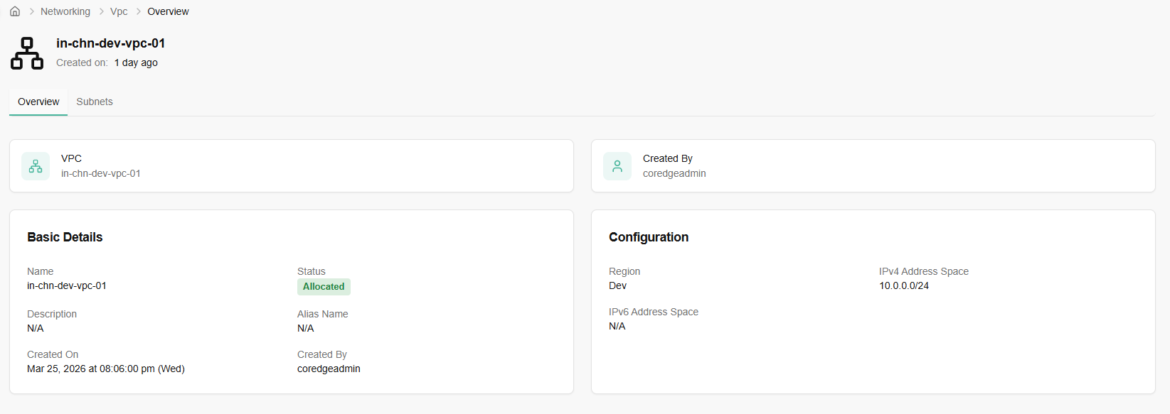Select the Overview tab
The image size is (1170, 414).
coord(38,102)
